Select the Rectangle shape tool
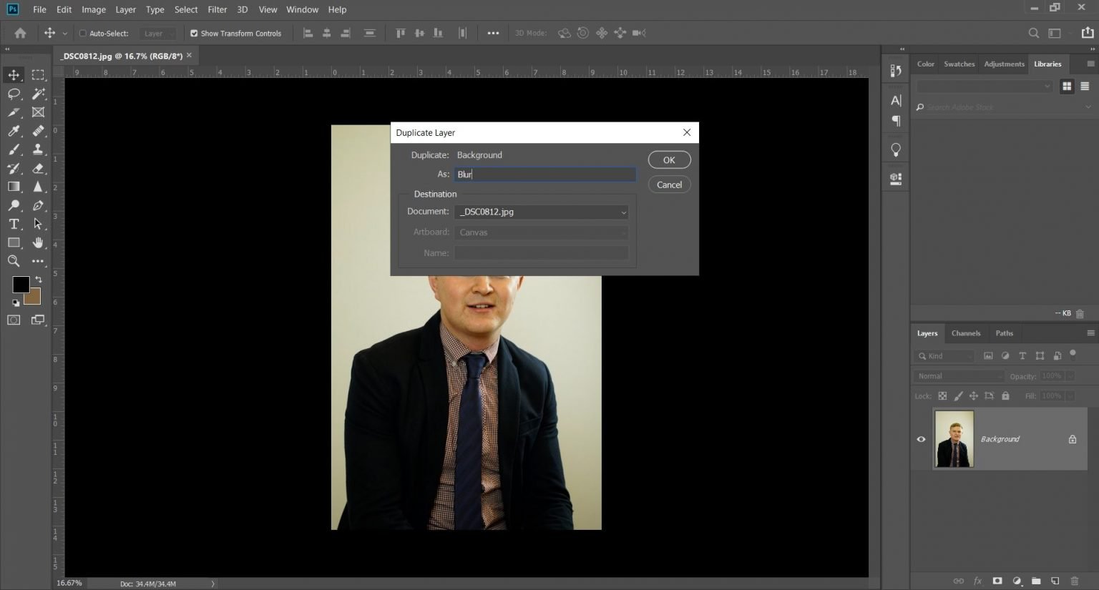 click(x=14, y=242)
